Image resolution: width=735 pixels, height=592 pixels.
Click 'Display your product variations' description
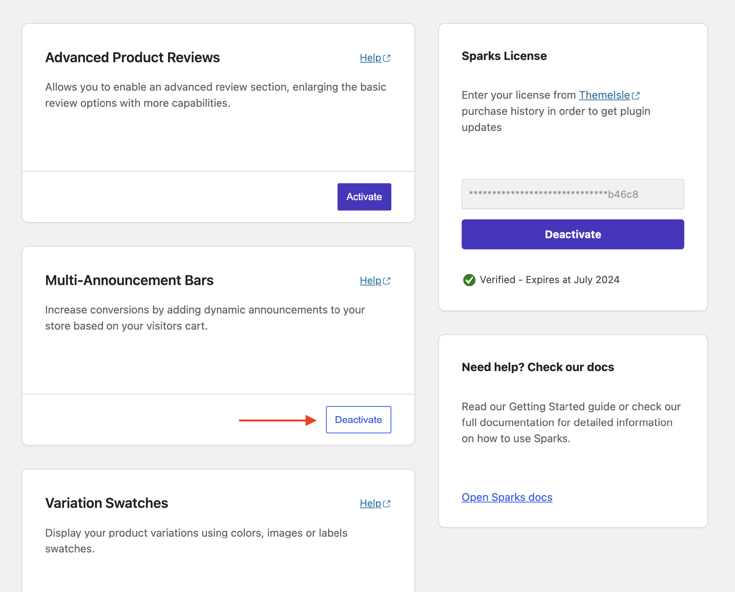pyautogui.click(x=196, y=541)
